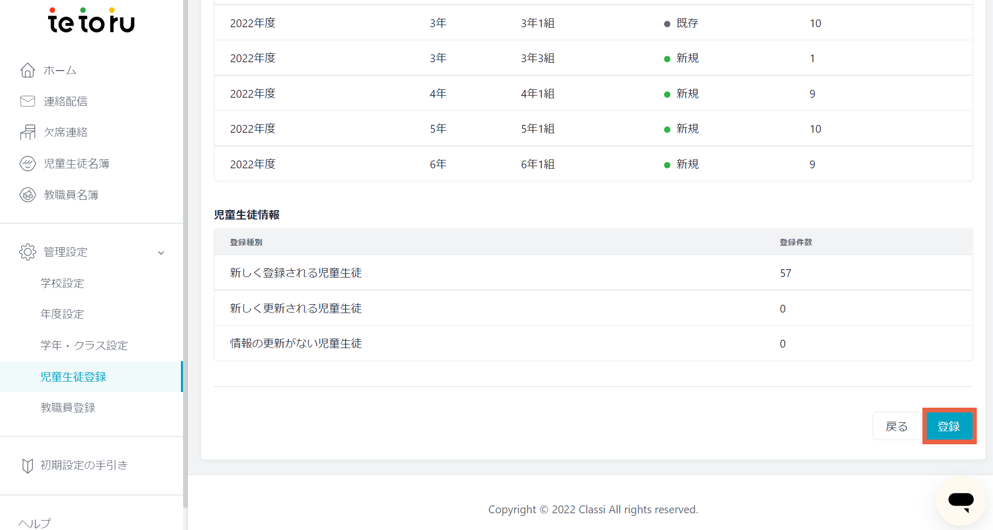Select 児童生徒登録 in the sidebar
Screen dimensions: 993x530
pos(73,377)
